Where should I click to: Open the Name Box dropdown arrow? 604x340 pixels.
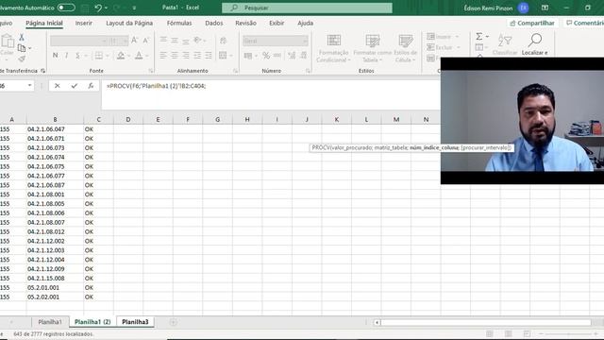pos(29,86)
